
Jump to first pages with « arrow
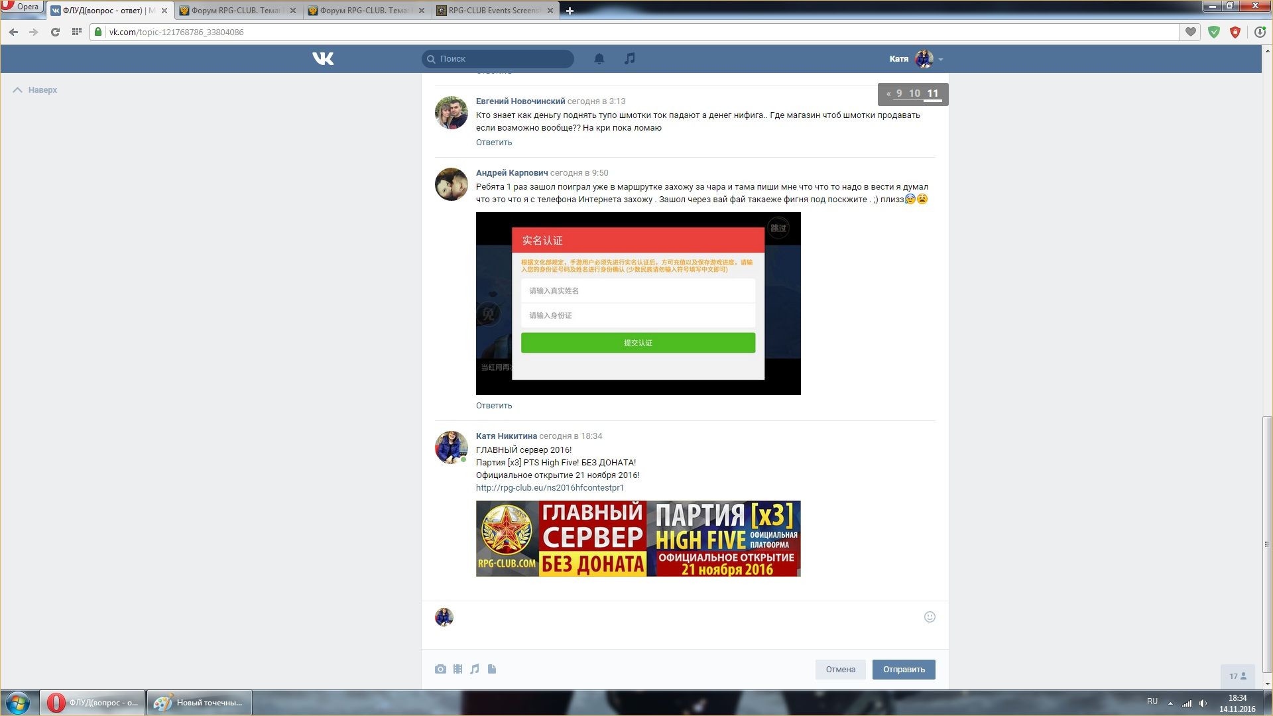pos(888,93)
